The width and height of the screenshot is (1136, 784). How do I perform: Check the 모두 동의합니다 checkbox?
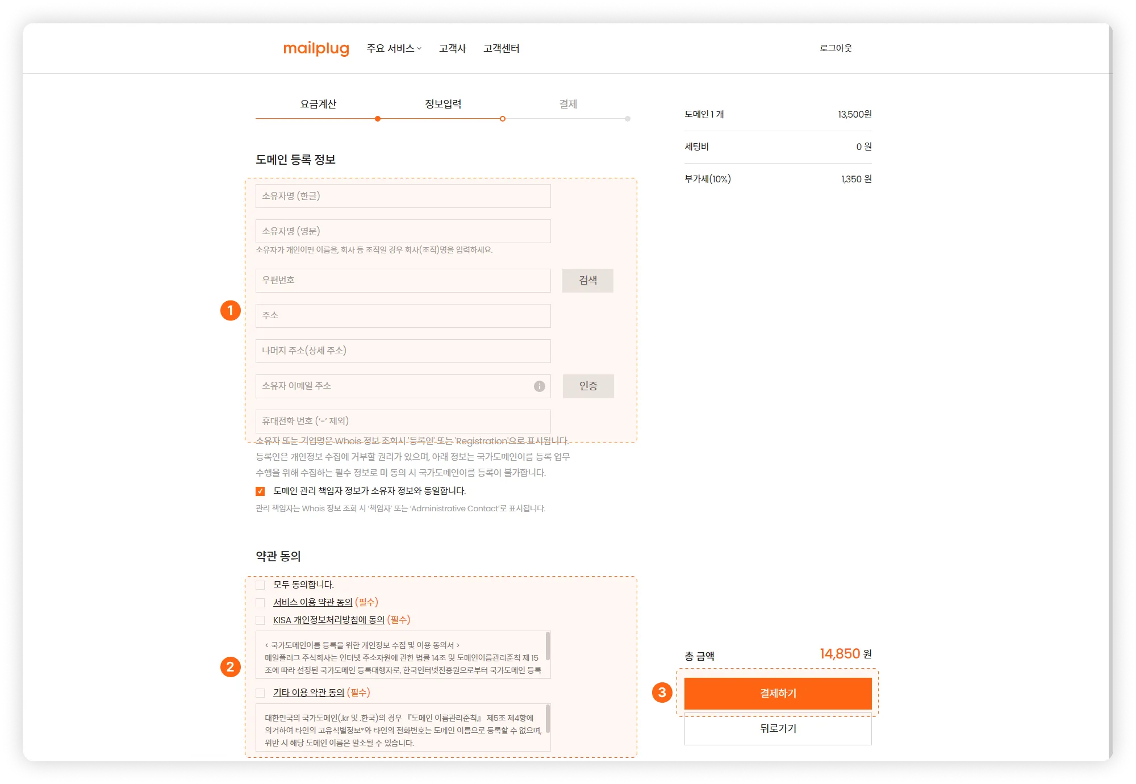260,585
